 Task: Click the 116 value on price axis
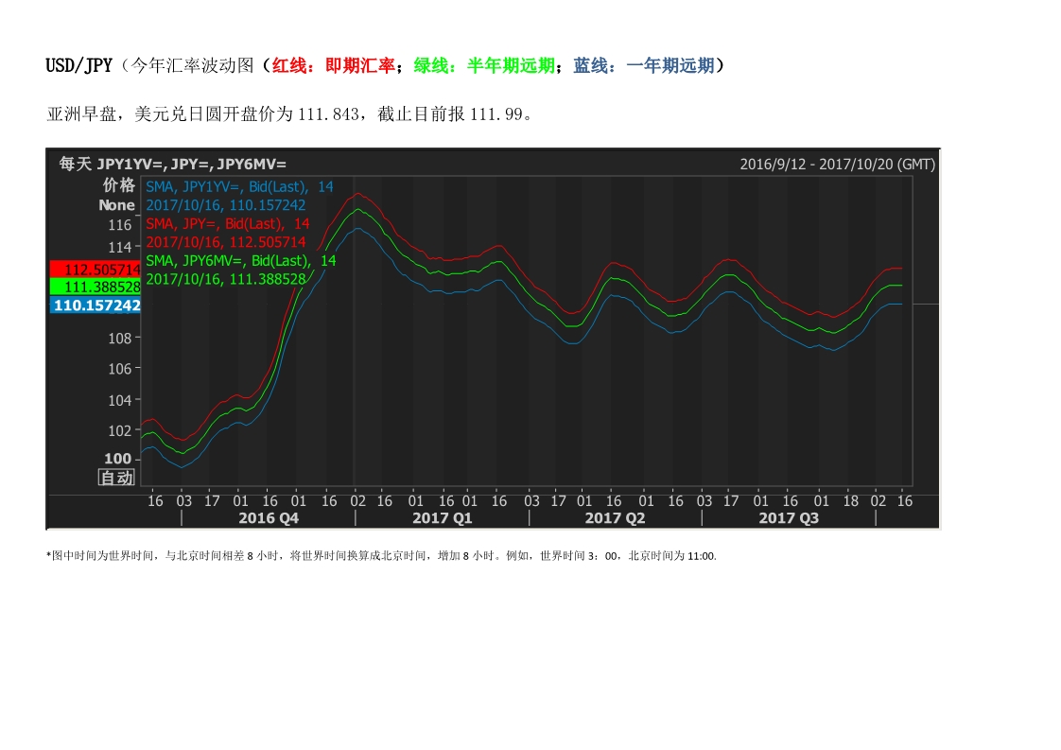(120, 225)
